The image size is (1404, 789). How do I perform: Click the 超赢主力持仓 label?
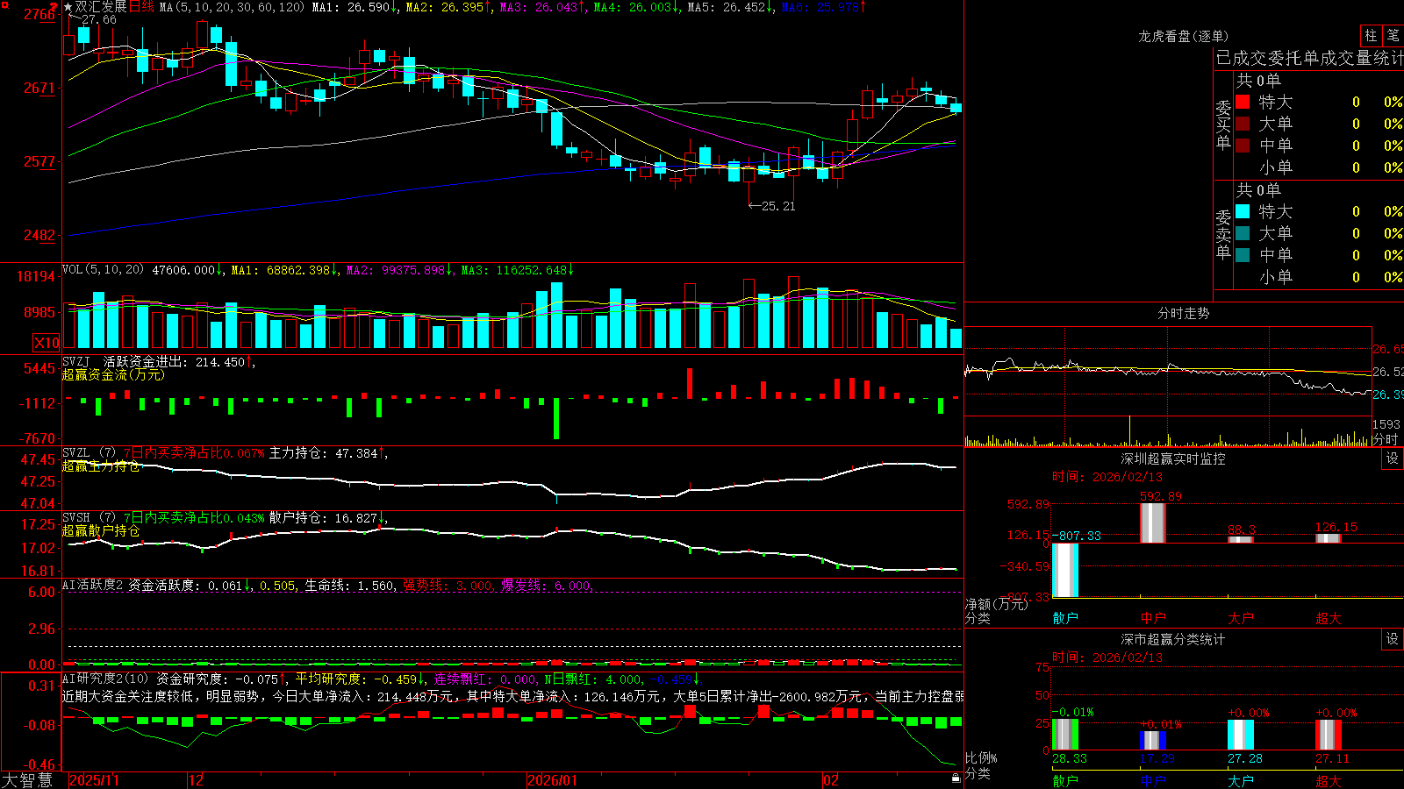[x=101, y=466]
